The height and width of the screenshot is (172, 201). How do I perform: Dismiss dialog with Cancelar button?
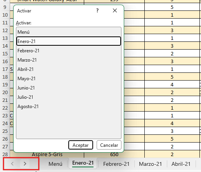point(109,145)
